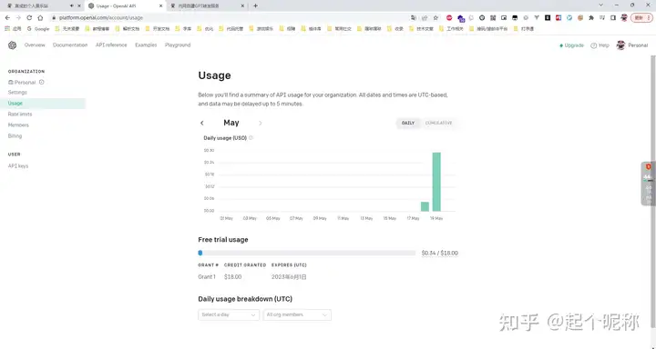This screenshot has height=349, width=656.
Task: Open API keys in the sidebar
Action: [18, 166]
